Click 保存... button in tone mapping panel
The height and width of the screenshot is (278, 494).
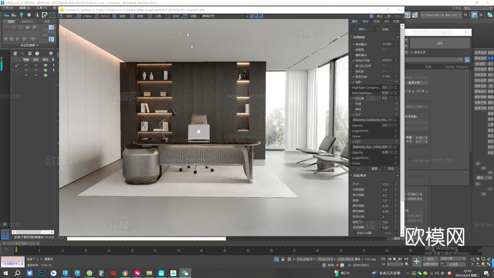[363, 29]
